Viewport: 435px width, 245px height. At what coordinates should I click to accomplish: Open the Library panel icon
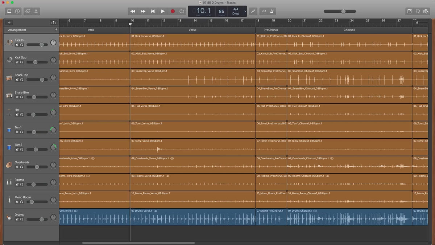tap(9, 11)
